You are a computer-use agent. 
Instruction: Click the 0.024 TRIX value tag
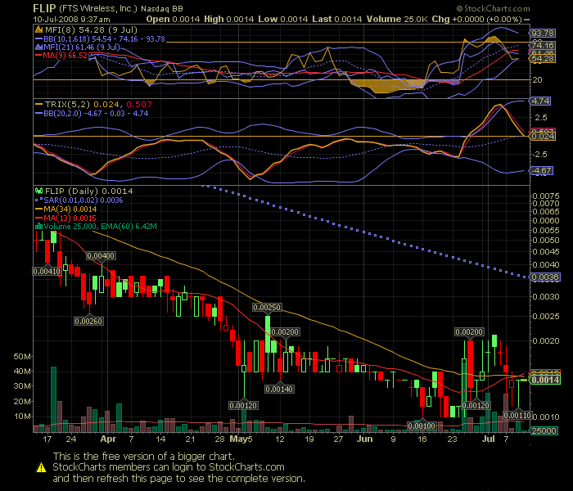pyautogui.click(x=542, y=137)
